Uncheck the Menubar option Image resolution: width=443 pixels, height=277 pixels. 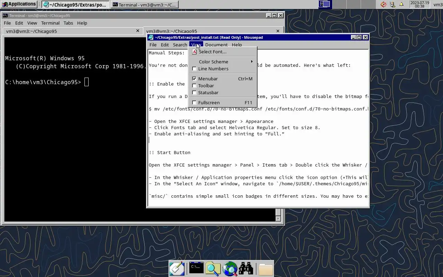(194, 79)
